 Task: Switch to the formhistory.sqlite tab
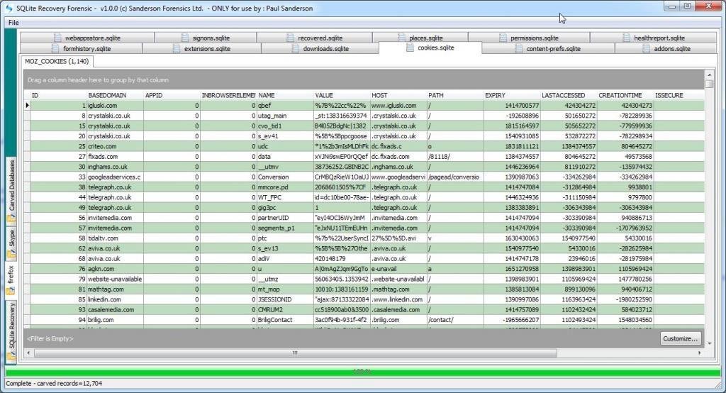click(x=82, y=49)
